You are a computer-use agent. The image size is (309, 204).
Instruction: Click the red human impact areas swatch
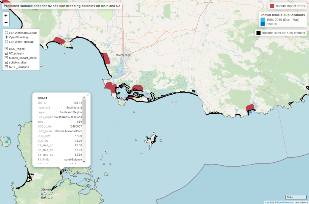click(x=272, y=6)
